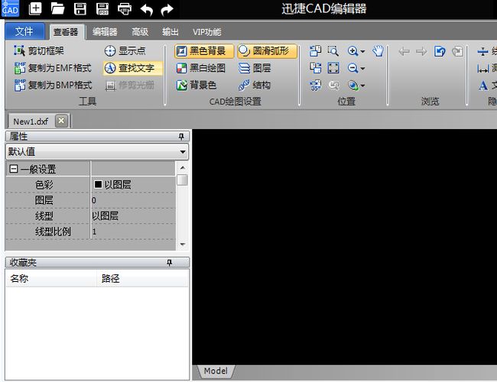The width and height of the screenshot is (497, 382).
Task: Open the 图层 layers dialog
Action: [255, 68]
